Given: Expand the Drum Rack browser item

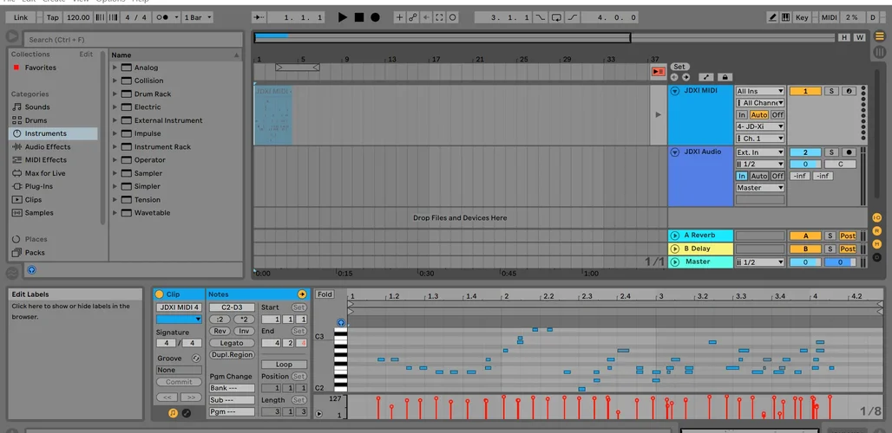Looking at the screenshot, I should click(115, 94).
